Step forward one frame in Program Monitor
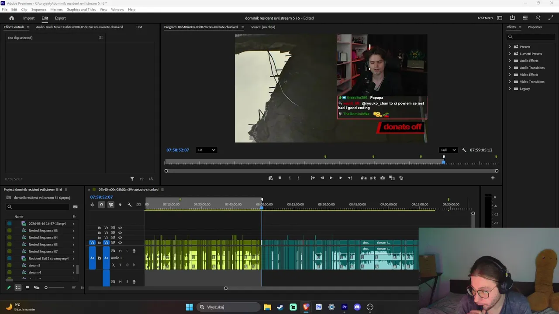559x314 pixels. 340,178
